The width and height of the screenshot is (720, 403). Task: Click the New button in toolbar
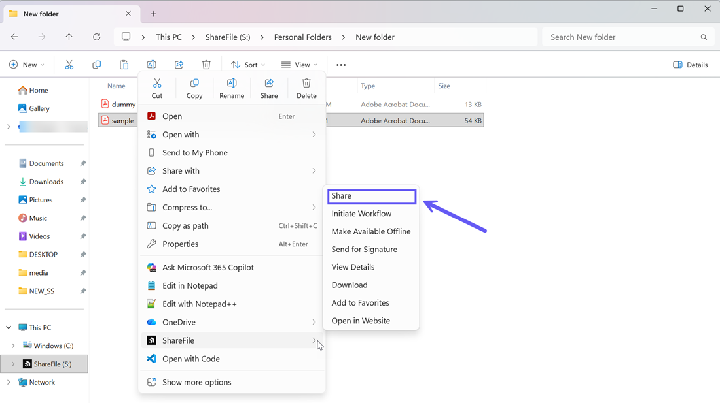[x=27, y=65]
